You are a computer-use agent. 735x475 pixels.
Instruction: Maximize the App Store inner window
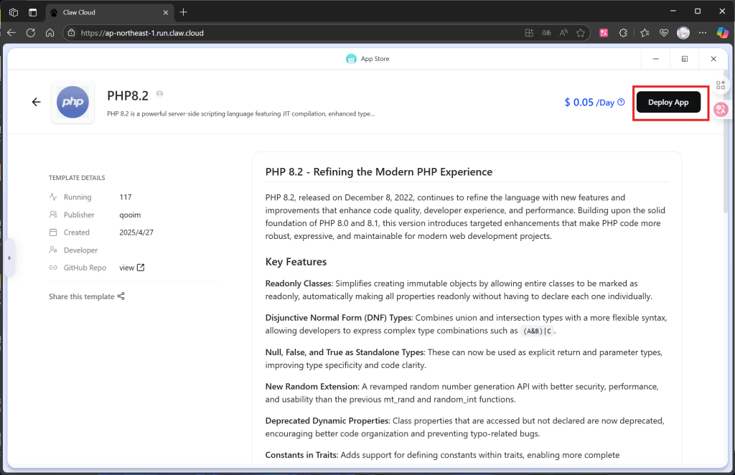[684, 59]
